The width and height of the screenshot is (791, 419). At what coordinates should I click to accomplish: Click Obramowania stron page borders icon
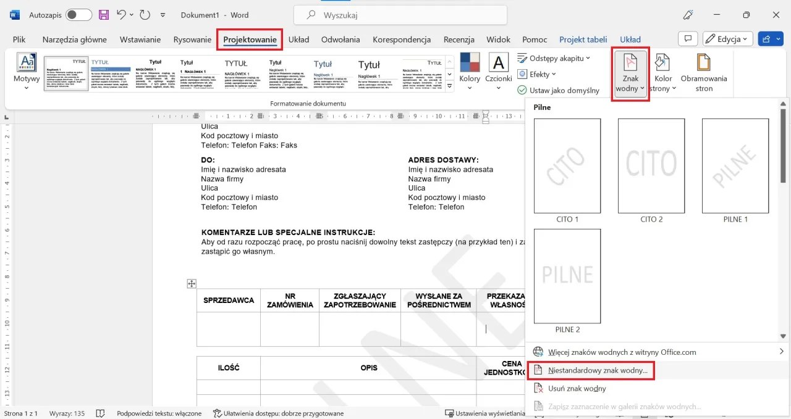[704, 72]
